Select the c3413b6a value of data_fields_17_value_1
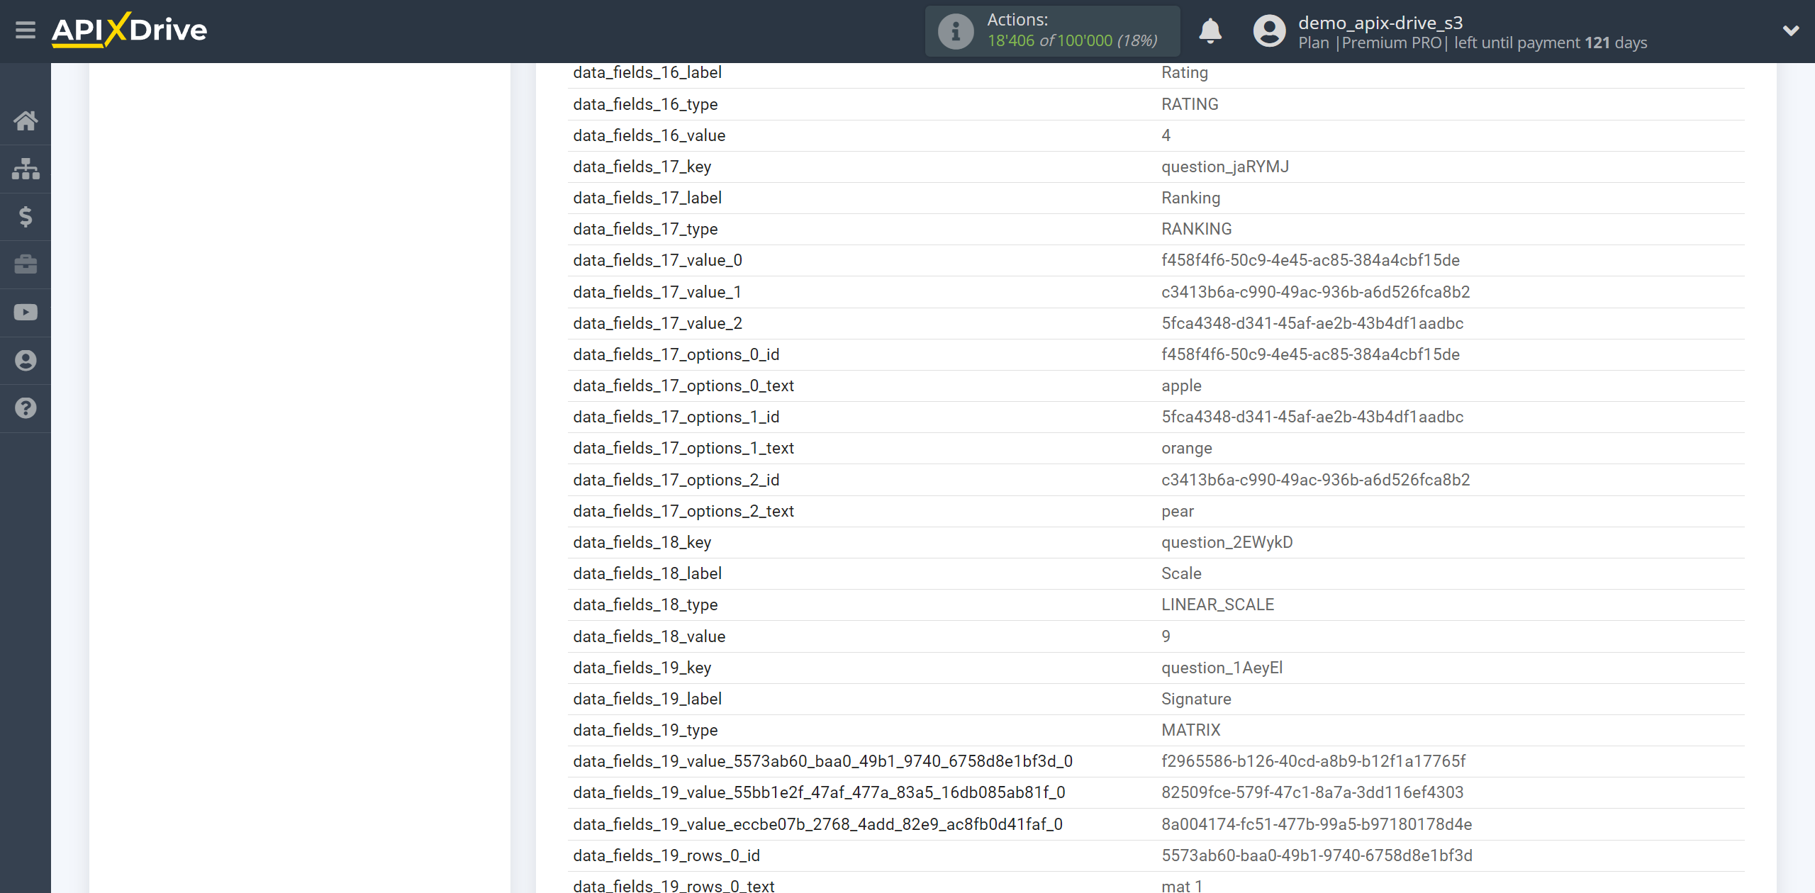Screen dimensions: 1815x893 pos(1315,292)
